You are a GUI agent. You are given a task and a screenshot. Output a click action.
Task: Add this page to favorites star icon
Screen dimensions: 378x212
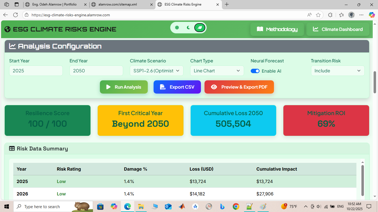click(318, 15)
